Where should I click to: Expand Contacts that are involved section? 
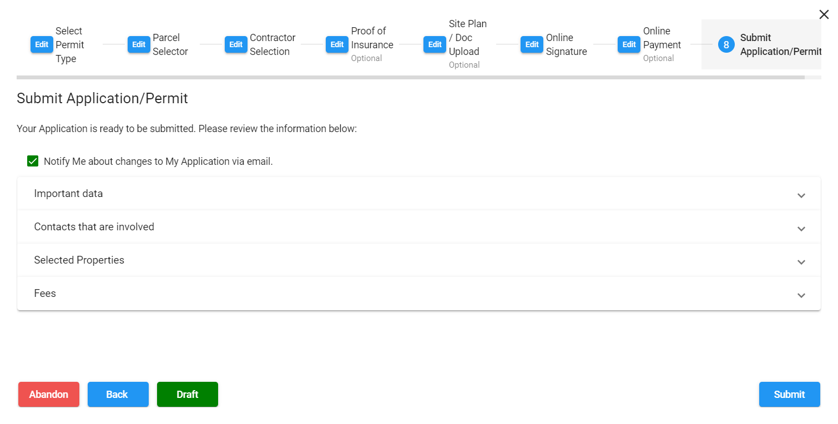pyautogui.click(x=419, y=227)
